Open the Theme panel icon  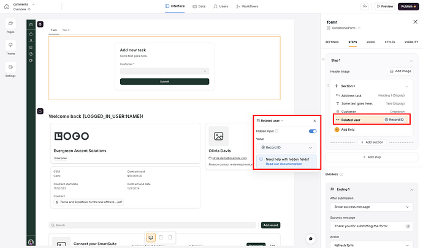(10, 45)
